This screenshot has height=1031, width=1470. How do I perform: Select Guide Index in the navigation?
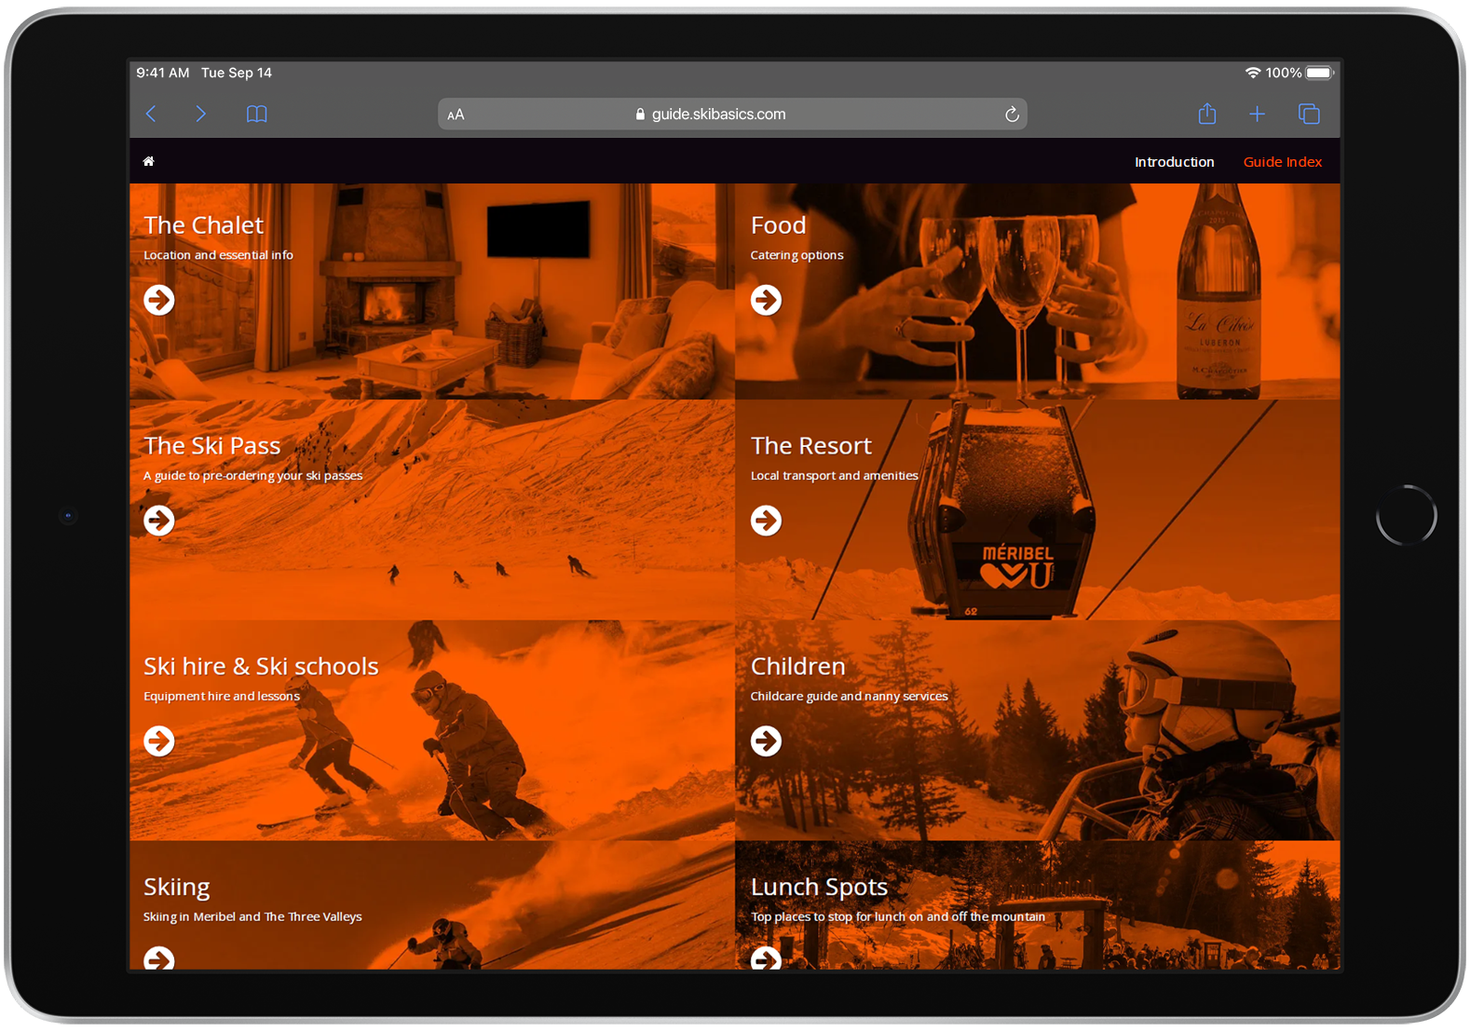click(1282, 162)
